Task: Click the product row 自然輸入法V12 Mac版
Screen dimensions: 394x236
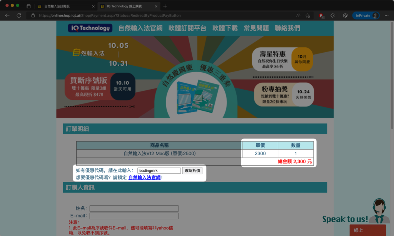Action: [x=159, y=154]
